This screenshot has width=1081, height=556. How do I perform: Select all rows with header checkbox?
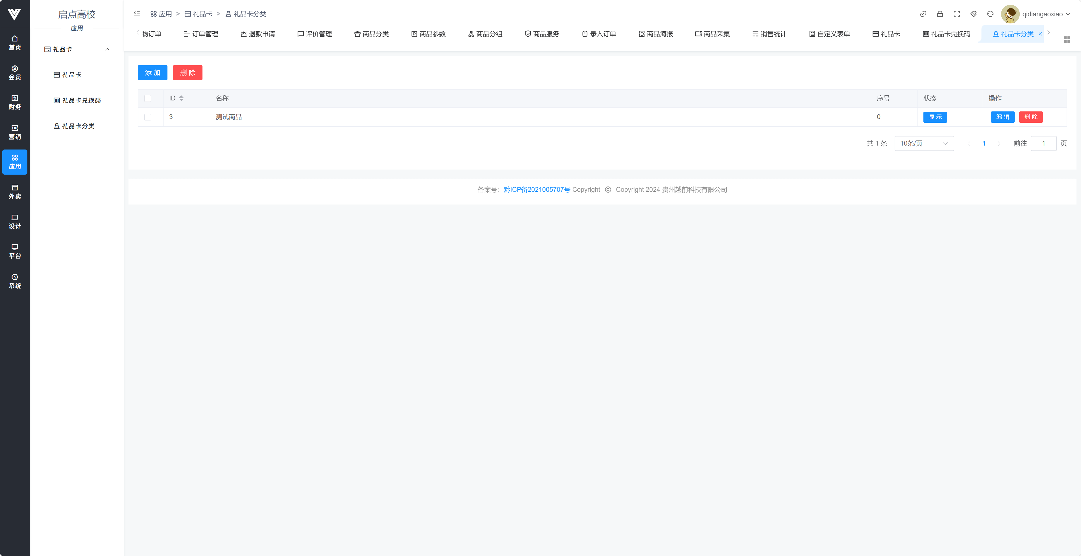(148, 98)
